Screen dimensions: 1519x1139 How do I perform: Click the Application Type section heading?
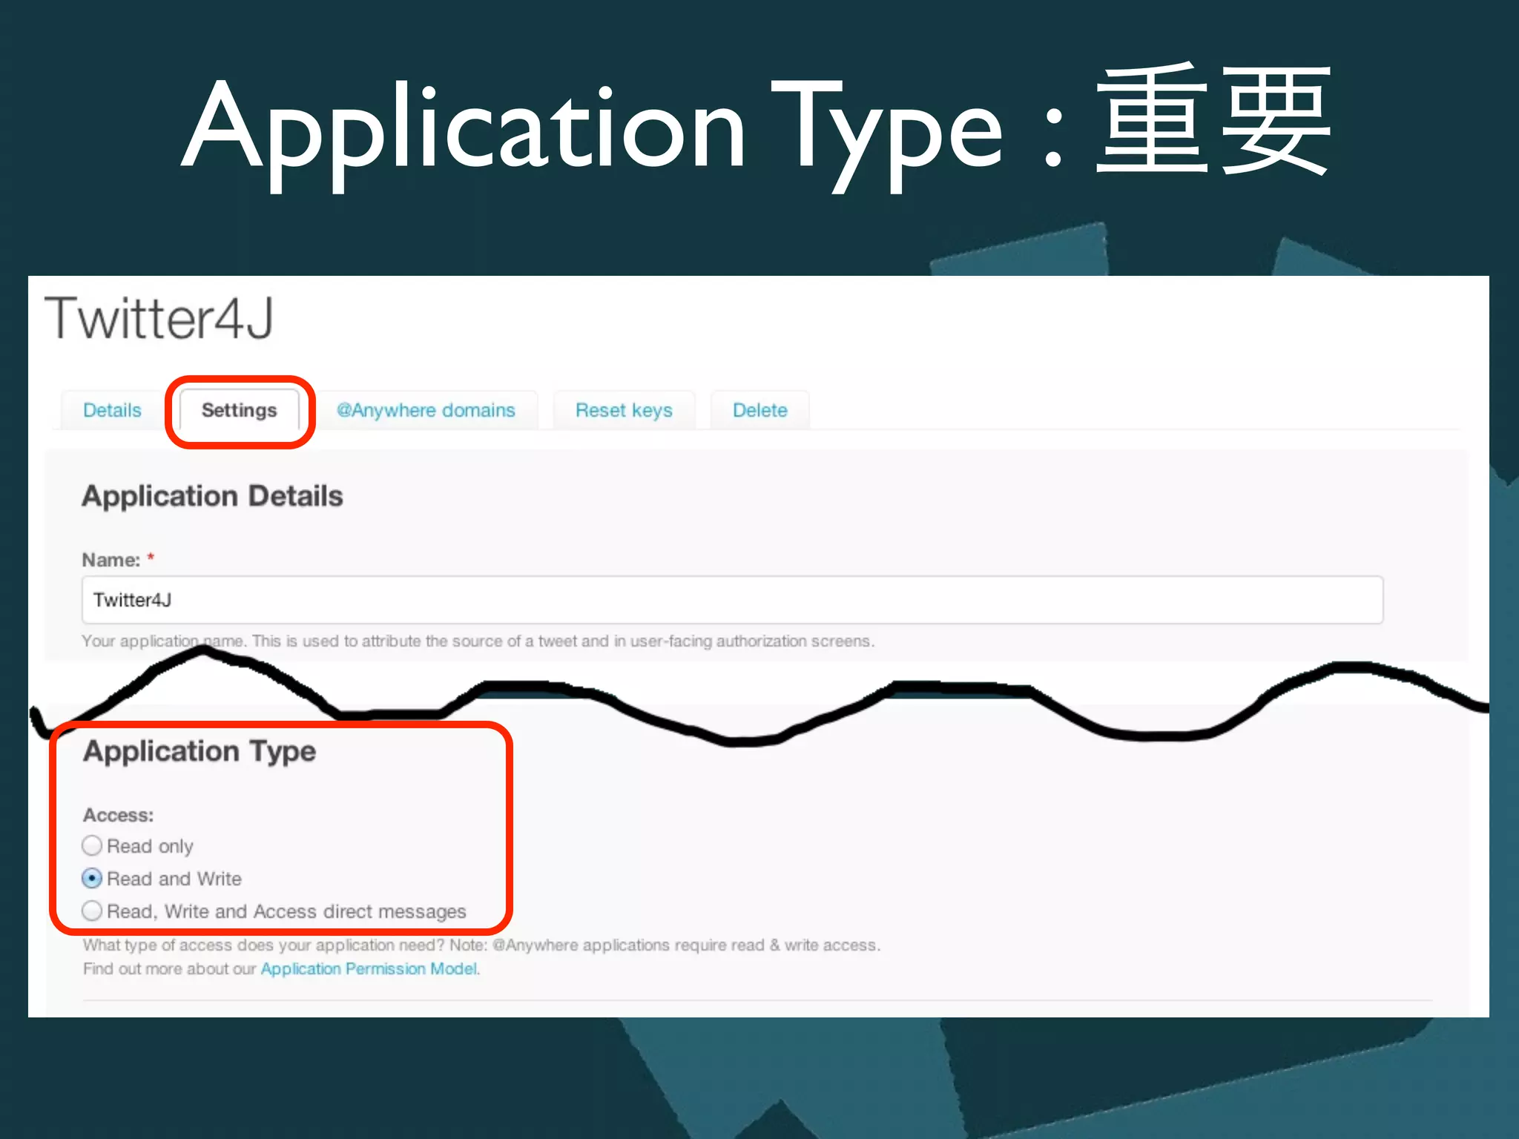click(200, 751)
